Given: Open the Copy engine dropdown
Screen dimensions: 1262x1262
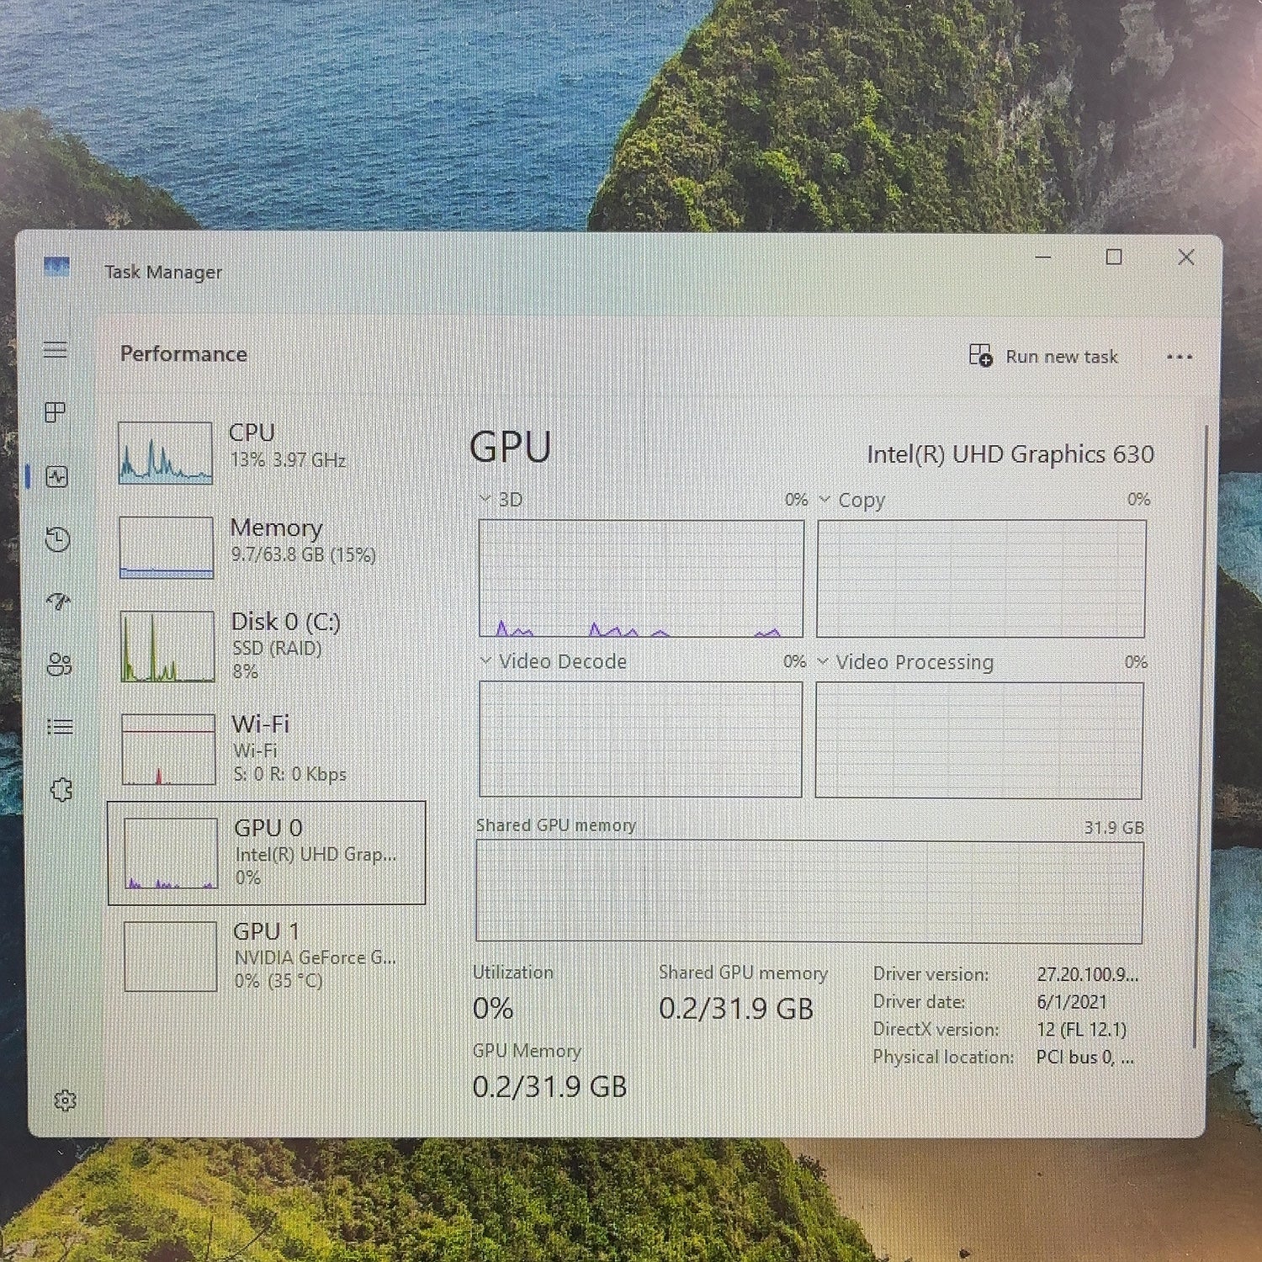Looking at the screenshot, I should pyautogui.click(x=825, y=500).
